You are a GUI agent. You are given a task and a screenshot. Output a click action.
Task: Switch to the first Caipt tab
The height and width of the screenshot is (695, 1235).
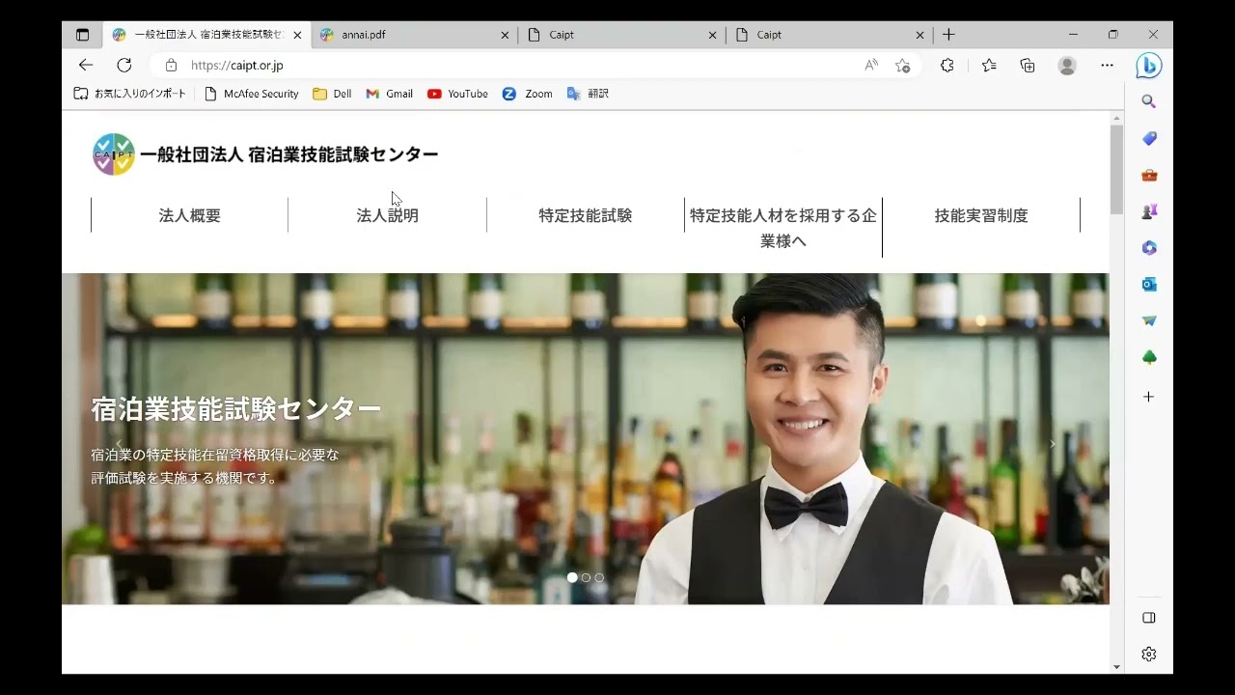coord(622,35)
